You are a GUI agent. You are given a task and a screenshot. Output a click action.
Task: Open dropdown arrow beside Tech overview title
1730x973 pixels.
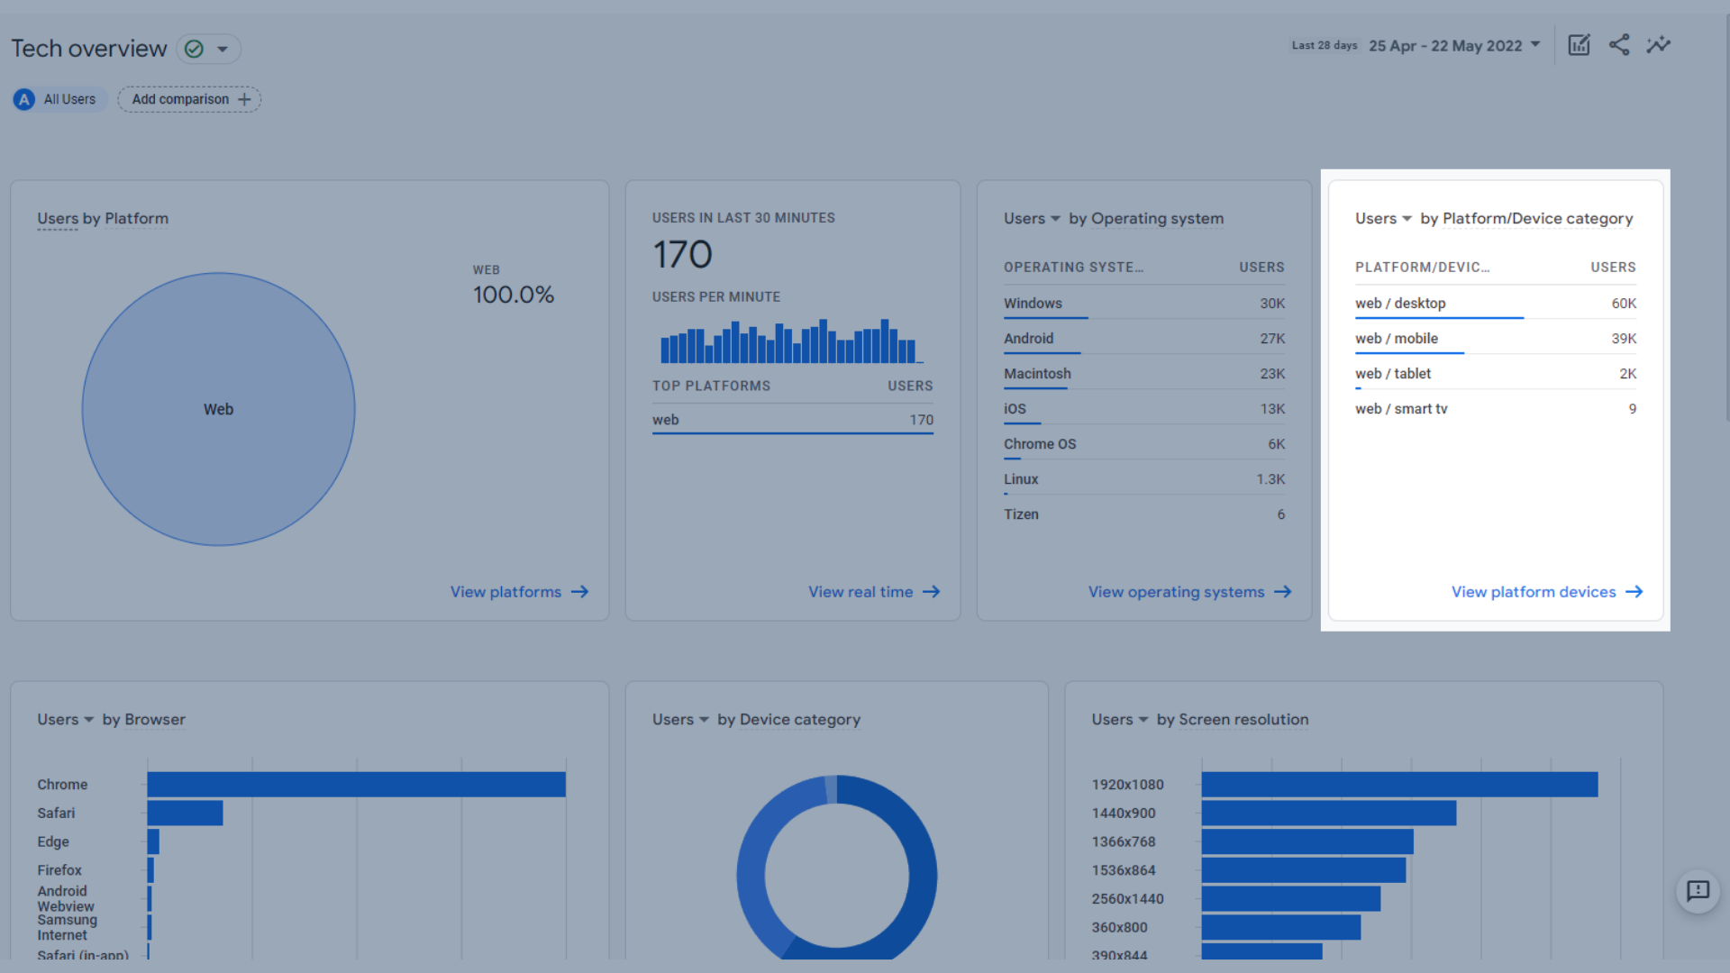point(223,49)
